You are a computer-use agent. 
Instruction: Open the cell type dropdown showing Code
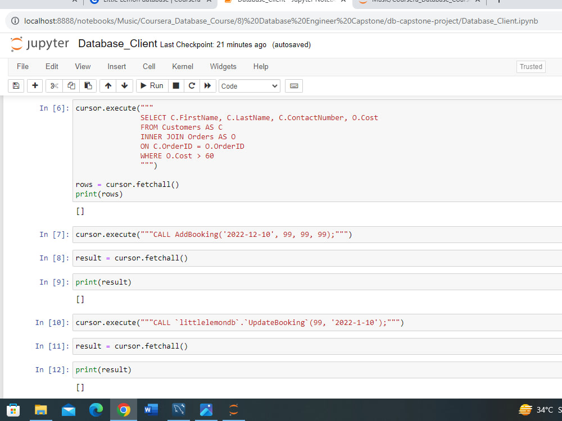pos(249,85)
